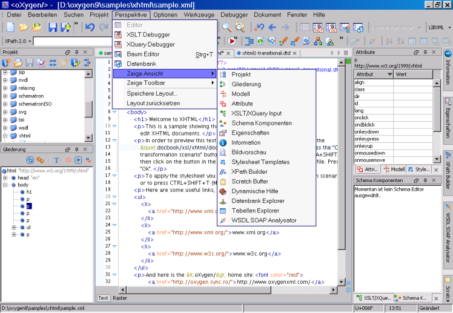Show Bildvorschau view from submenu

[266, 152]
